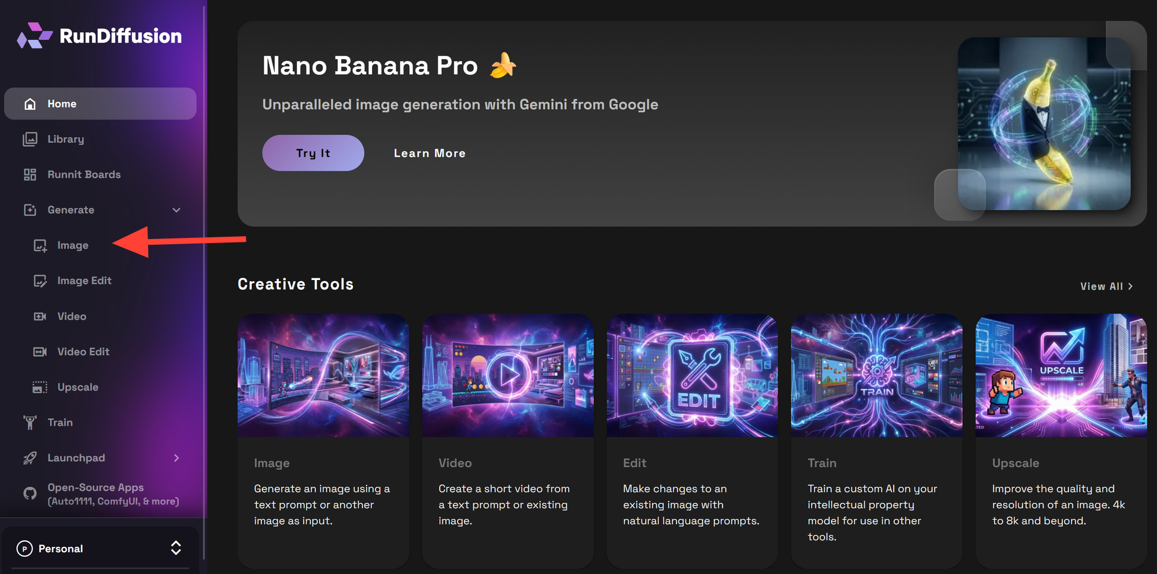Click 'Generate an image using a text prompt' description
The image size is (1157, 574).
click(x=322, y=505)
